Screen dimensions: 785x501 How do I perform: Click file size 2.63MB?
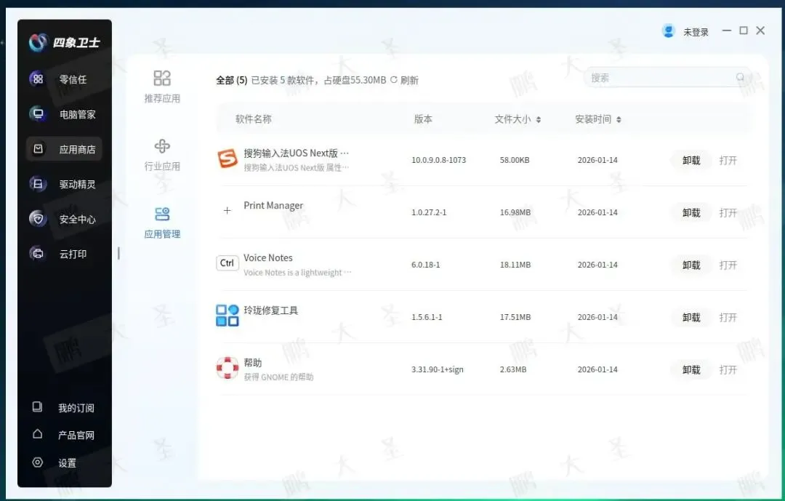[x=513, y=369]
